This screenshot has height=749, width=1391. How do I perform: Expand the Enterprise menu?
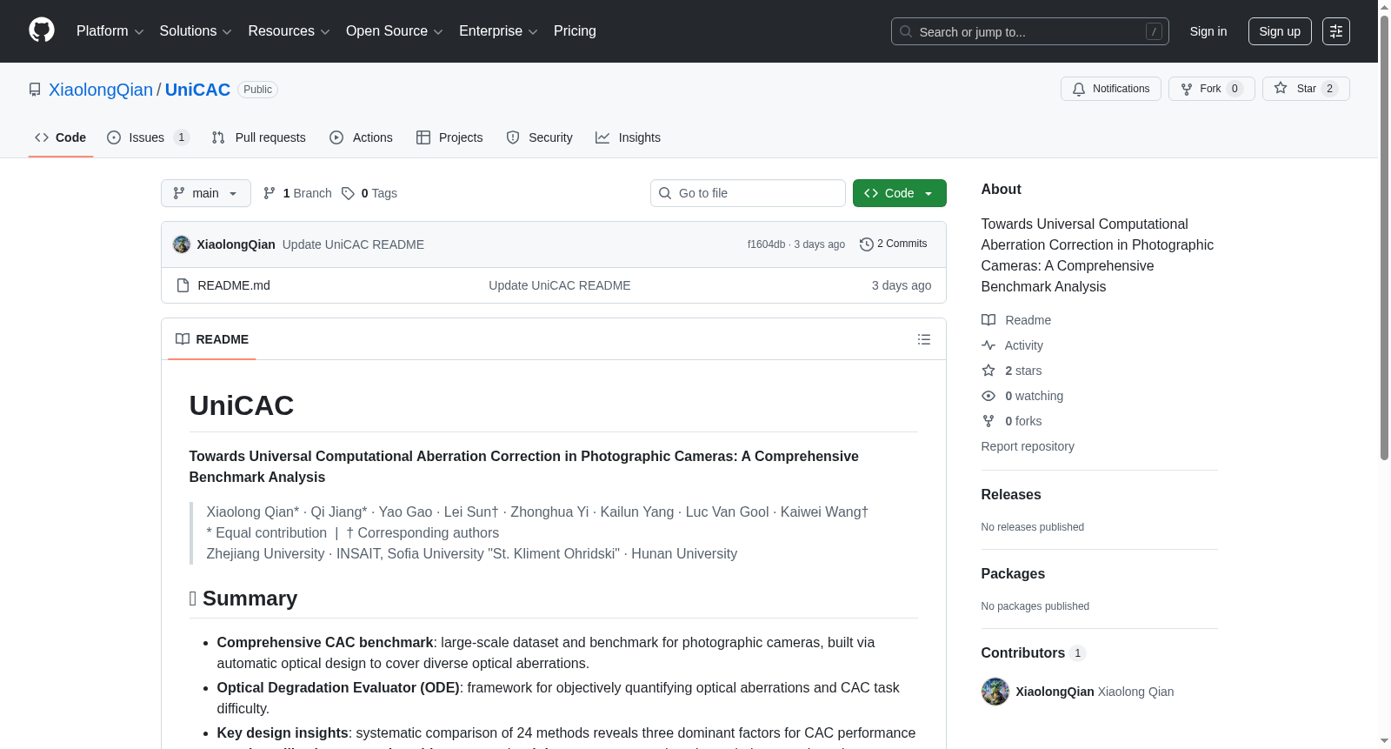pyautogui.click(x=499, y=31)
